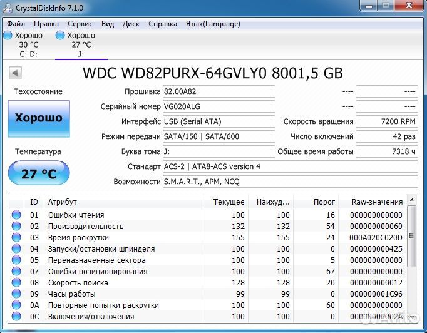Click the previous disk arrow button
Viewport: 427px width, 333px height.
click(15, 73)
